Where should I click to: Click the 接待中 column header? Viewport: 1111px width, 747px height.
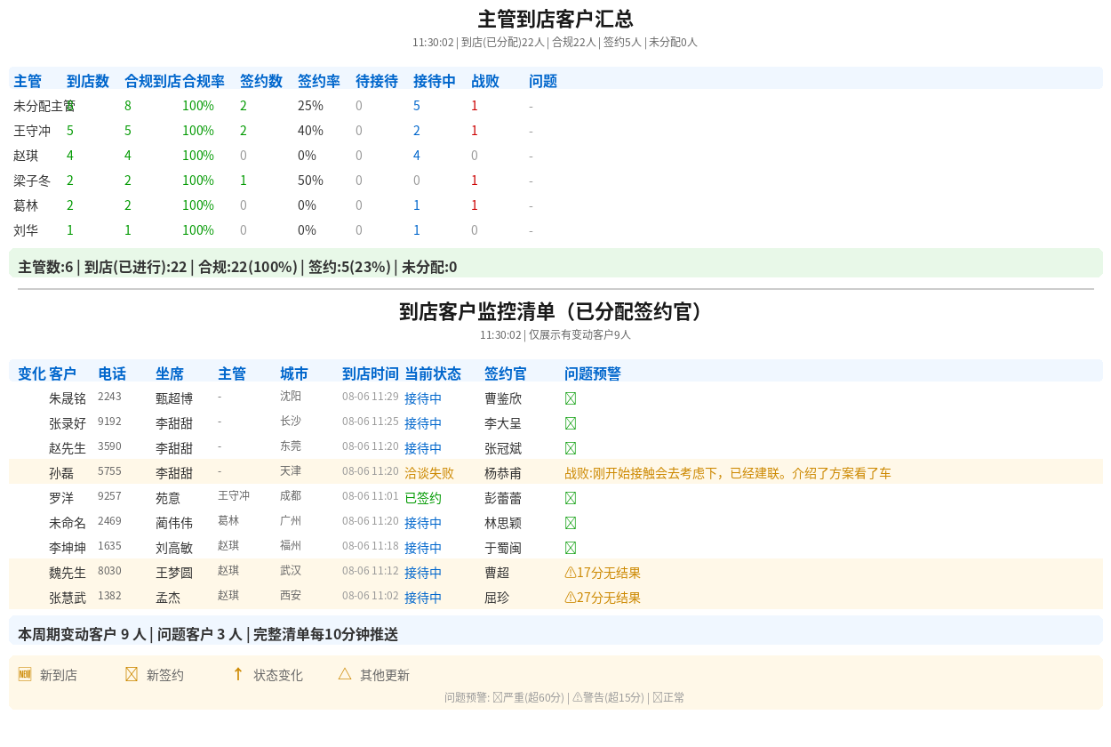click(x=435, y=81)
